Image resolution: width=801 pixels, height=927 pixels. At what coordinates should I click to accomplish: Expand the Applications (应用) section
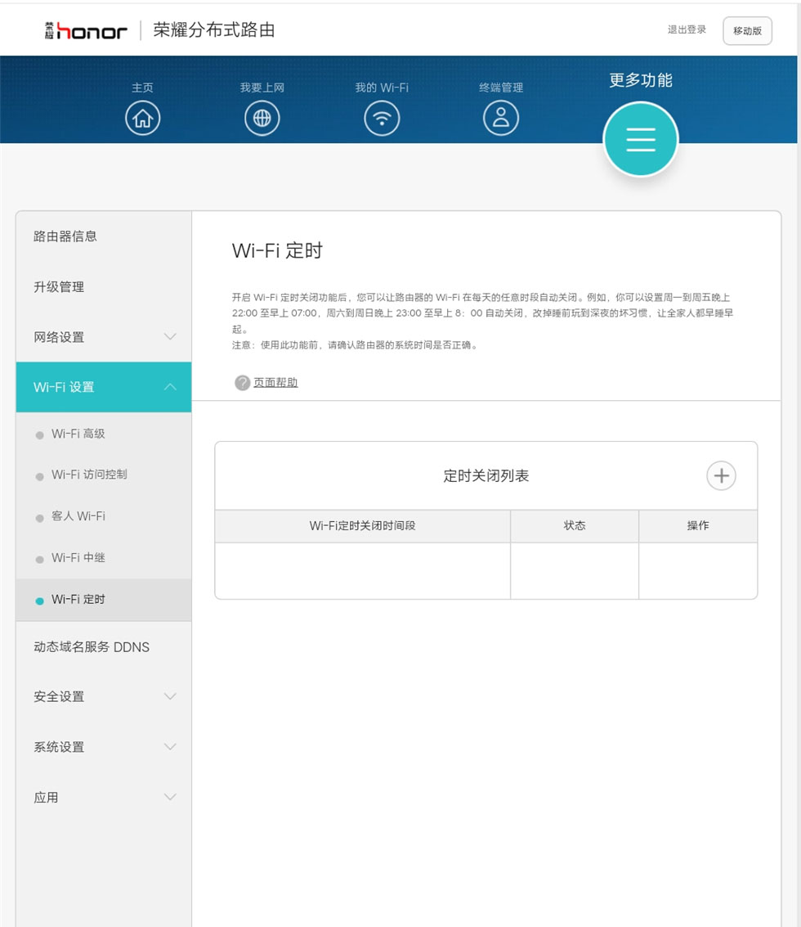click(104, 797)
